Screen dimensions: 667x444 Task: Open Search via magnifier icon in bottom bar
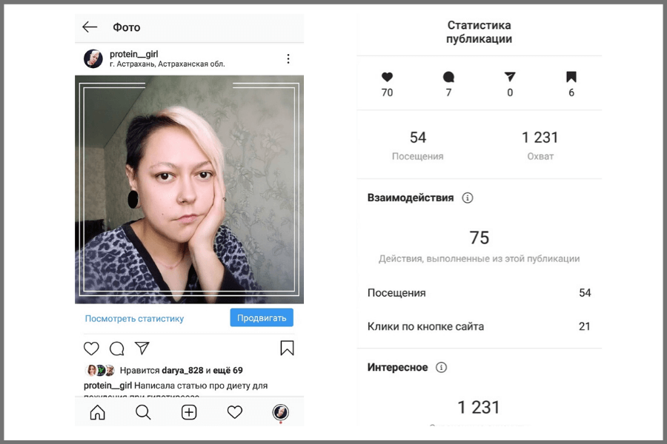click(x=143, y=412)
